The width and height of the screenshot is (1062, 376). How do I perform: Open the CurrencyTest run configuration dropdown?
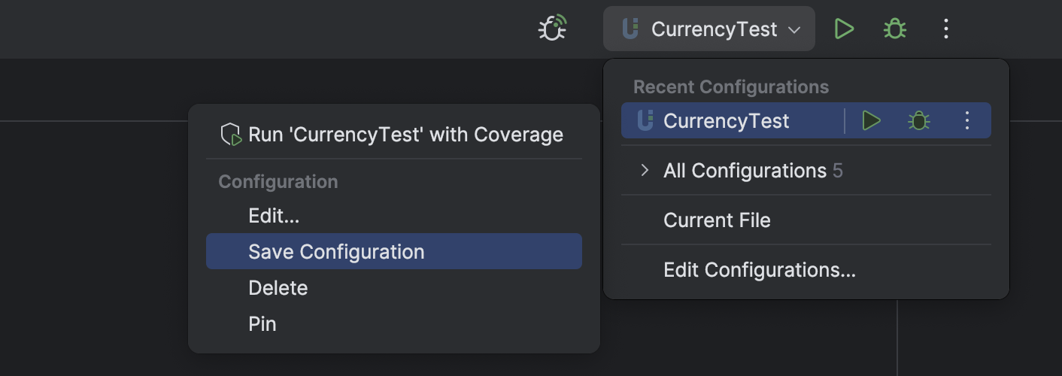(713, 29)
